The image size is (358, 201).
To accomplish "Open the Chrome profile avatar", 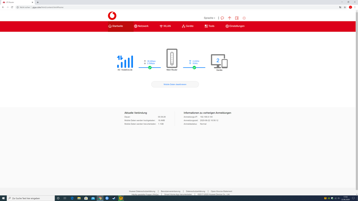I will (x=350, y=7).
